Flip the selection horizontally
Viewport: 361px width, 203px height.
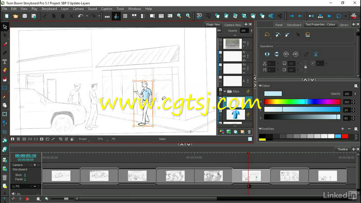pos(267,54)
